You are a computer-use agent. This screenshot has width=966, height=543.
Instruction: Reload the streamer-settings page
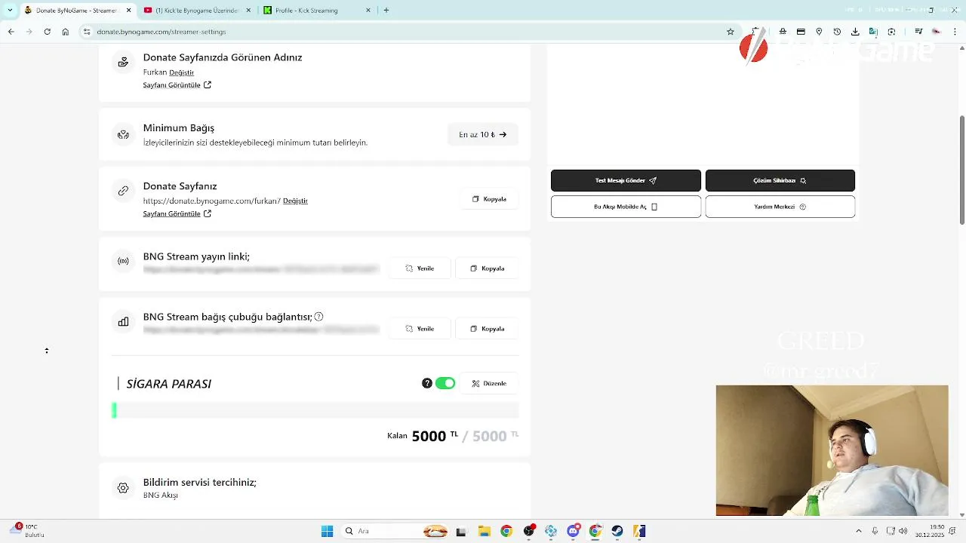click(x=47, y=32)
